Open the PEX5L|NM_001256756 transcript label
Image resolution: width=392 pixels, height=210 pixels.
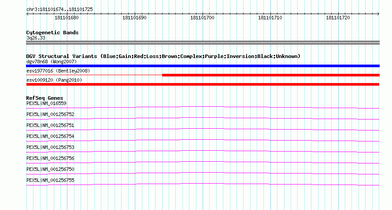point(50,158)
